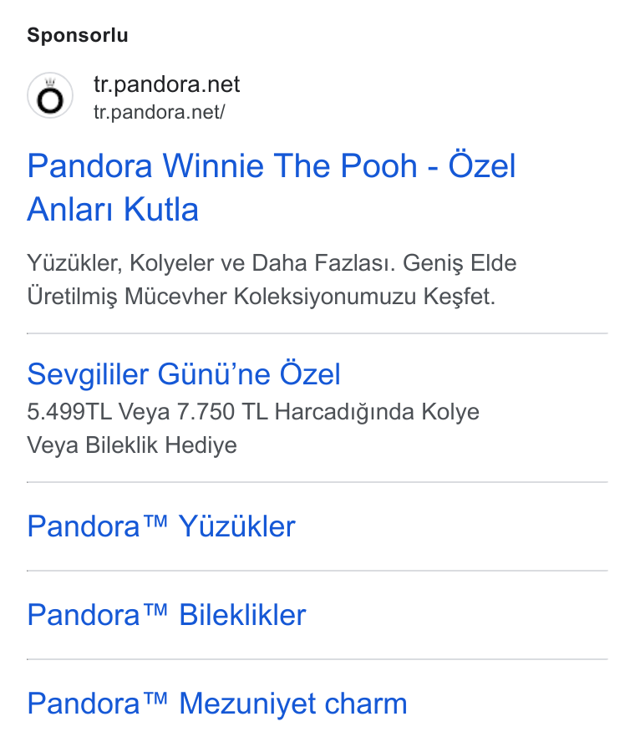Screen dimensions: 635x747
Task: Click the divider between Yüzükler and Bileklikler
Action: 317,570
